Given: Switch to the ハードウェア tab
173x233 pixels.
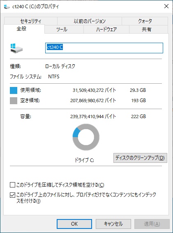Looking at the screenshot, I should click(106, 29).
